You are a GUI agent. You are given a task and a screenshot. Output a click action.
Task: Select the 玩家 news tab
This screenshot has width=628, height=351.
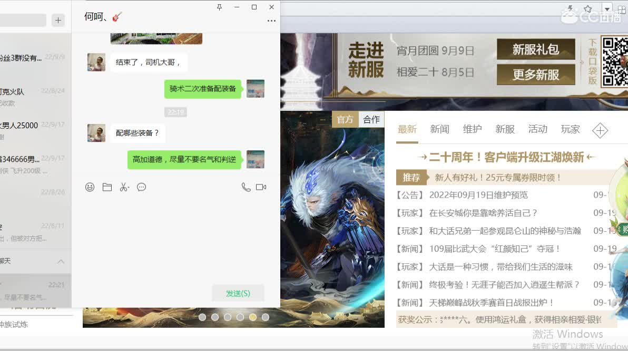[571, 129]
